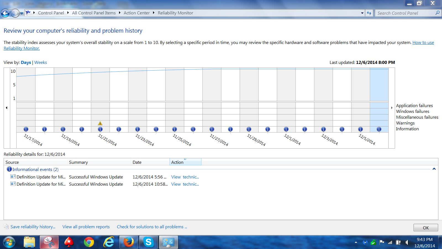The image size is (442, 249).
Task: Refresh the Reliability Monitor address bar
Action: 369,13
